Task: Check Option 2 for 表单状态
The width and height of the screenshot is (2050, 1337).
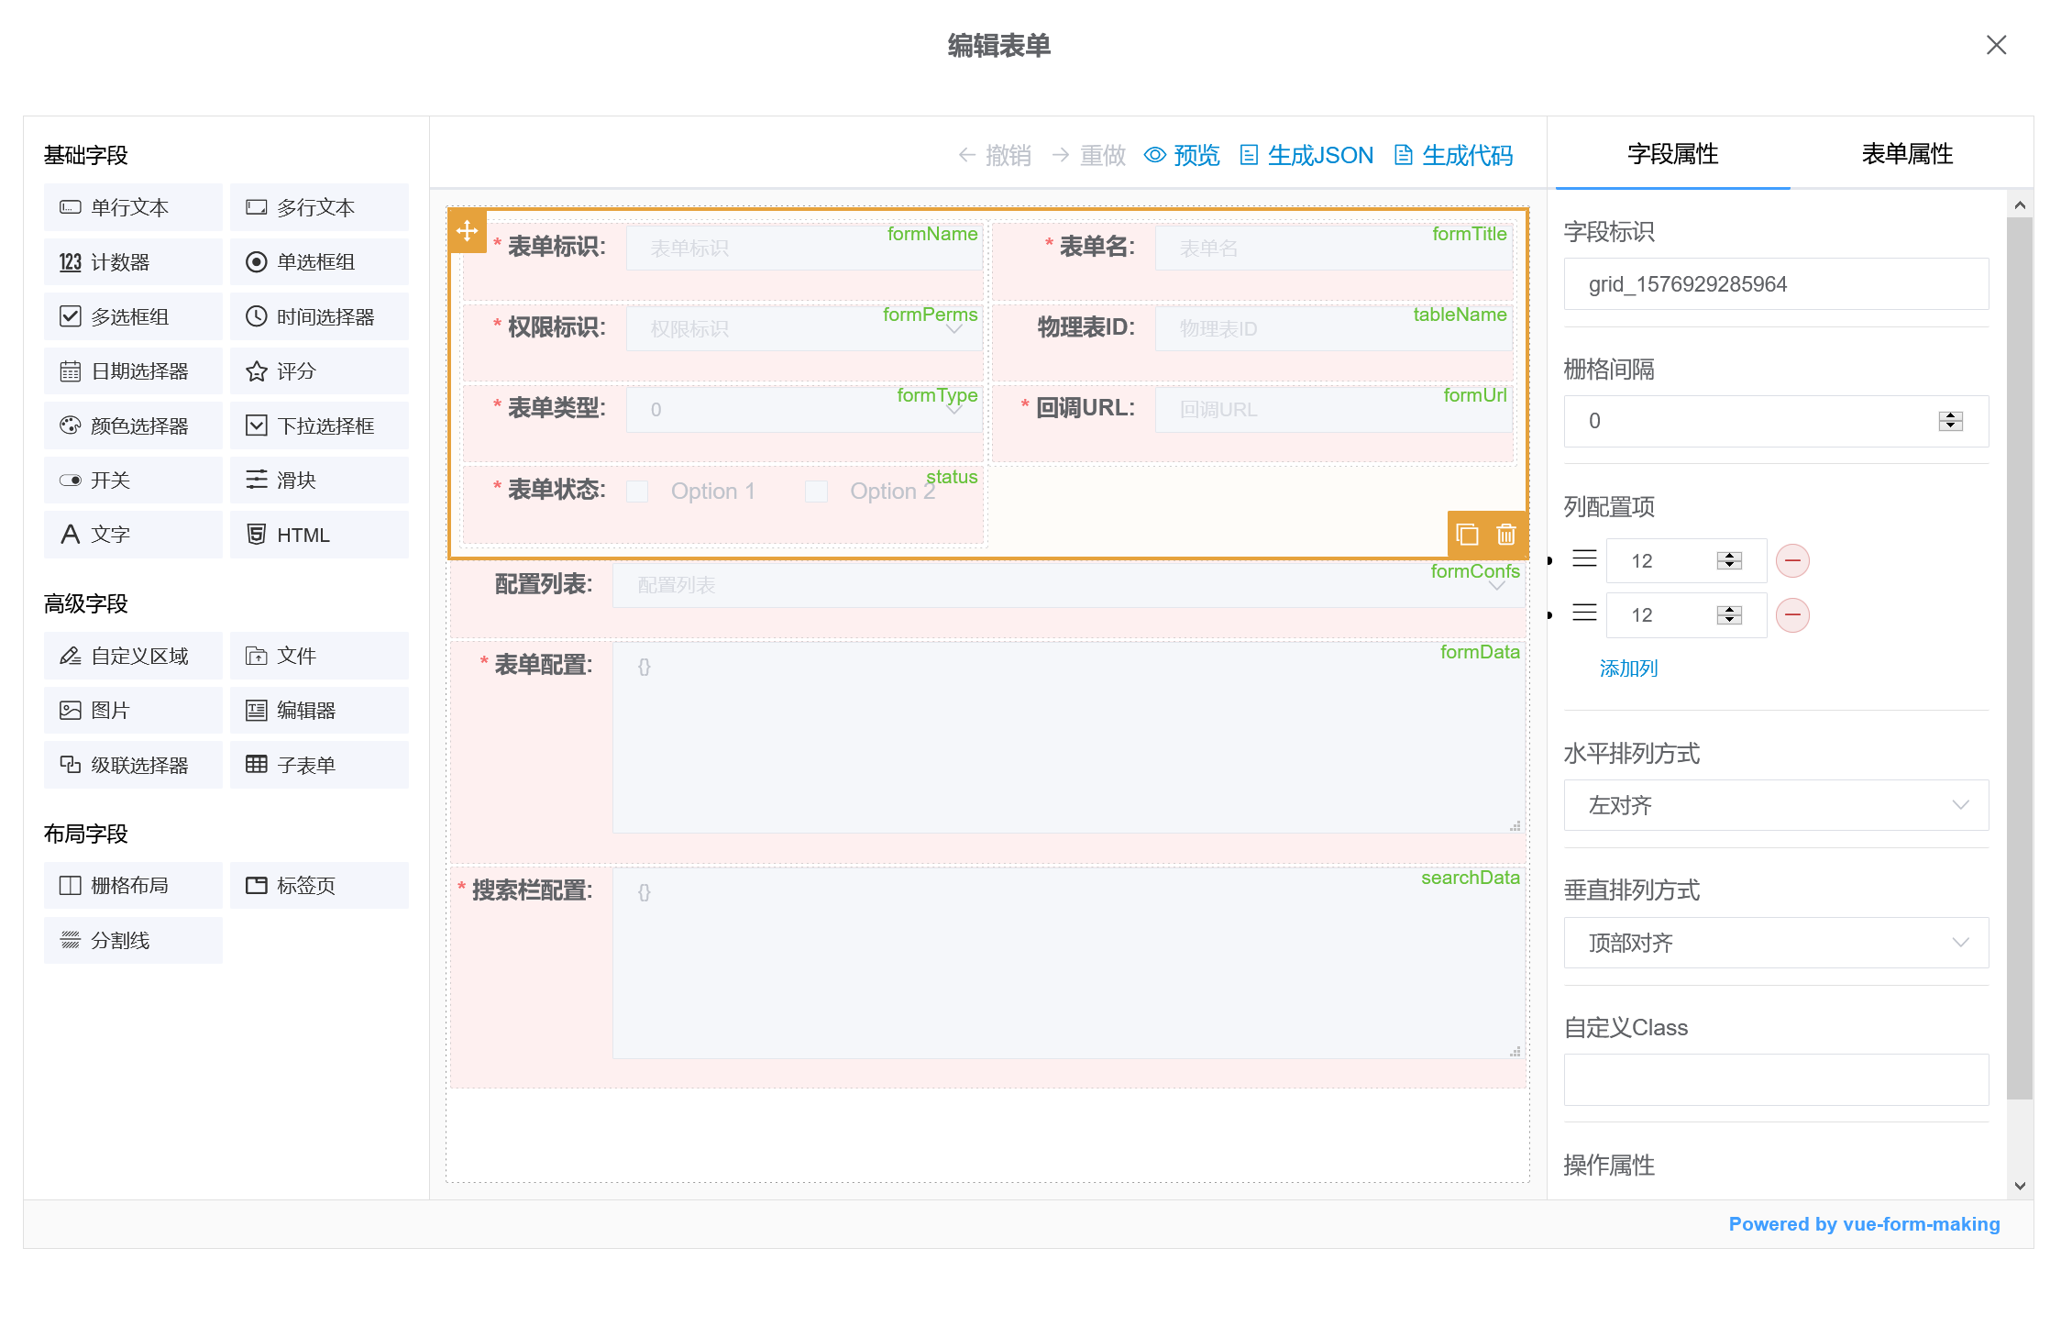Action: pyautogui.click(x=816, y=492)
